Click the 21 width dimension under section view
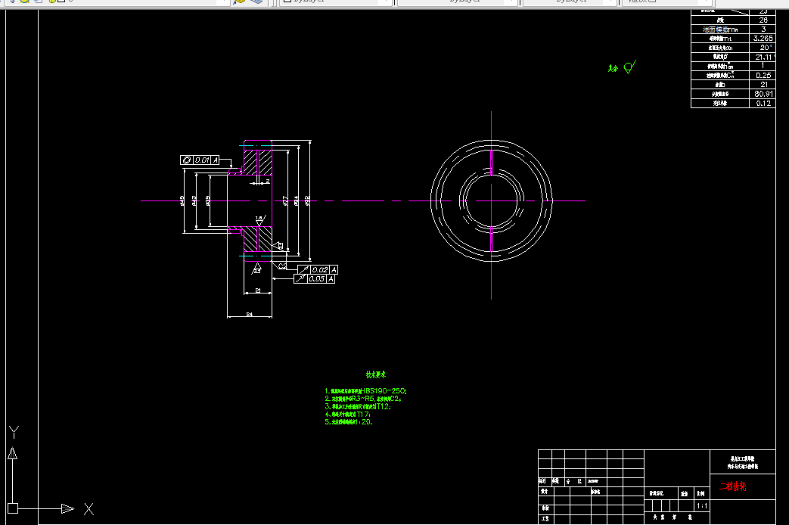Image resolution: width=789 pixels, height=525 pixels. click(x=258, y=290)
